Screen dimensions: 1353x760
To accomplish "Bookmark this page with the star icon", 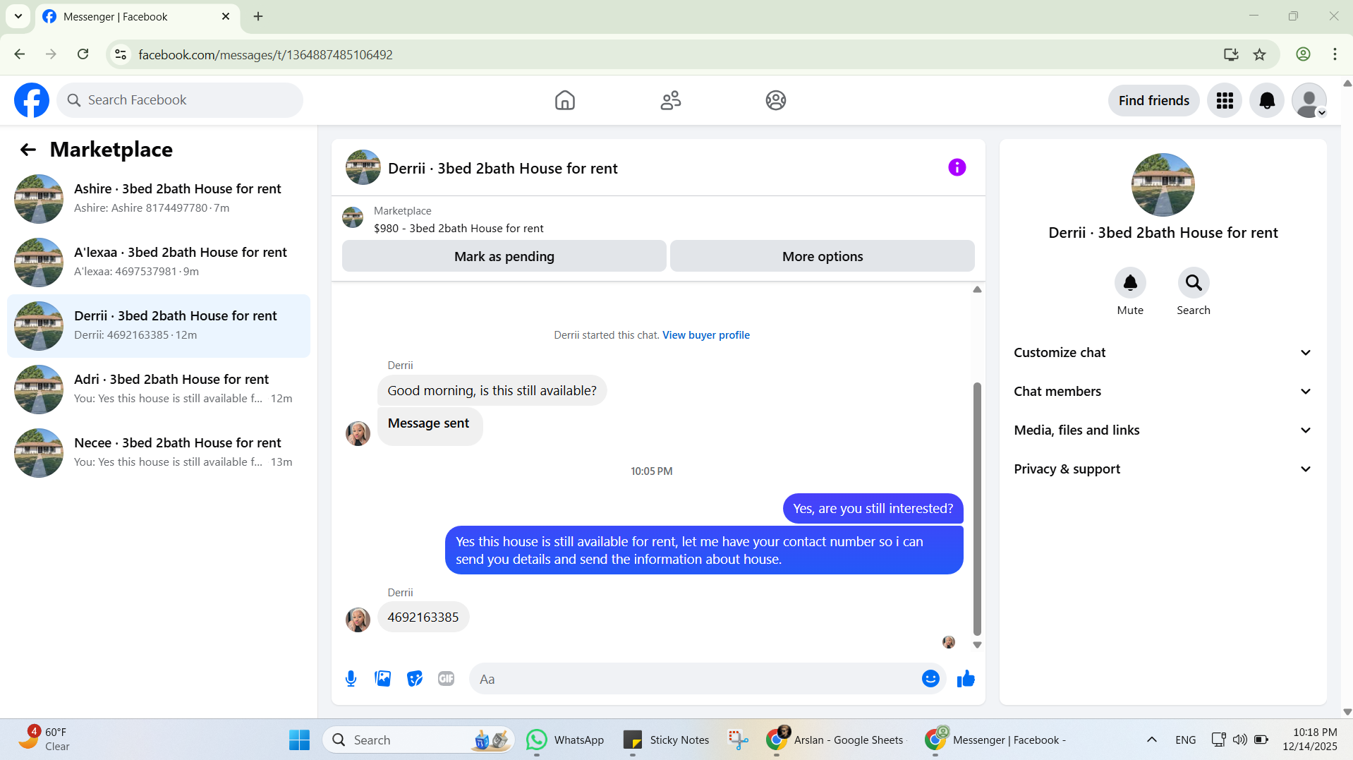I will point(1259,54).
